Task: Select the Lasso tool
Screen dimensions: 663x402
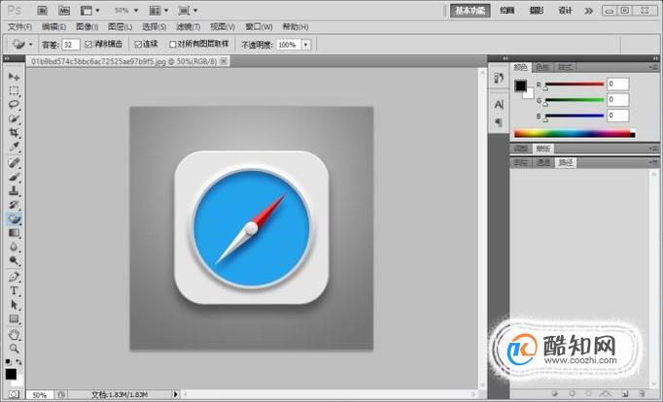Action: point(14,104)
